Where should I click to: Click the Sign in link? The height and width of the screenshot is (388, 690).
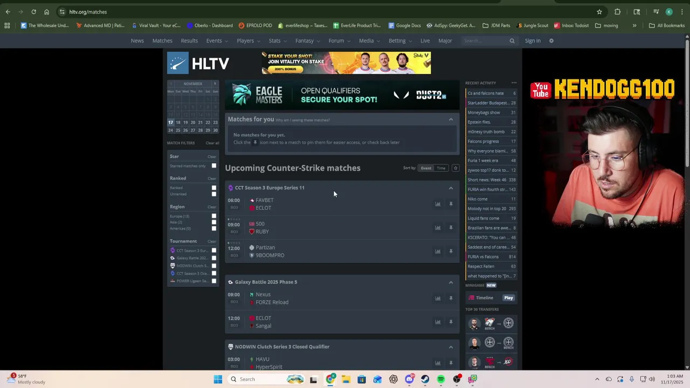click(x=533, y=41)
